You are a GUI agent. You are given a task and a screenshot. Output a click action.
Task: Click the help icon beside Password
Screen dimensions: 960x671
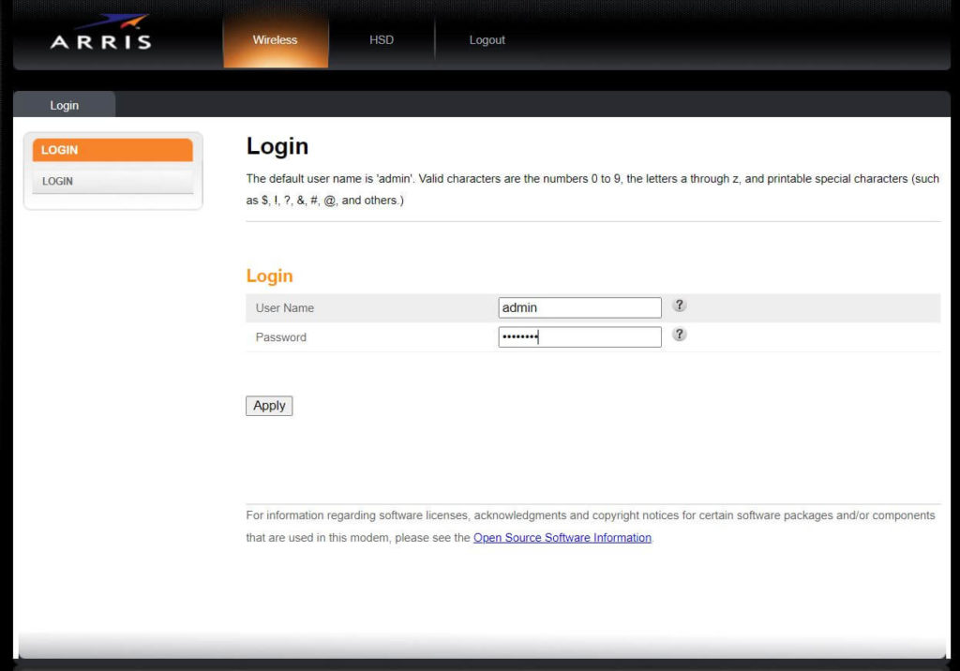click(680, 335)
